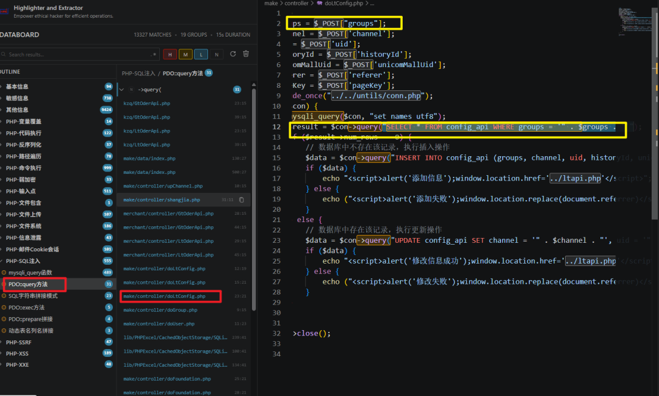
Task: Open PHP-文件上传 in the outline
Action: 24,214
